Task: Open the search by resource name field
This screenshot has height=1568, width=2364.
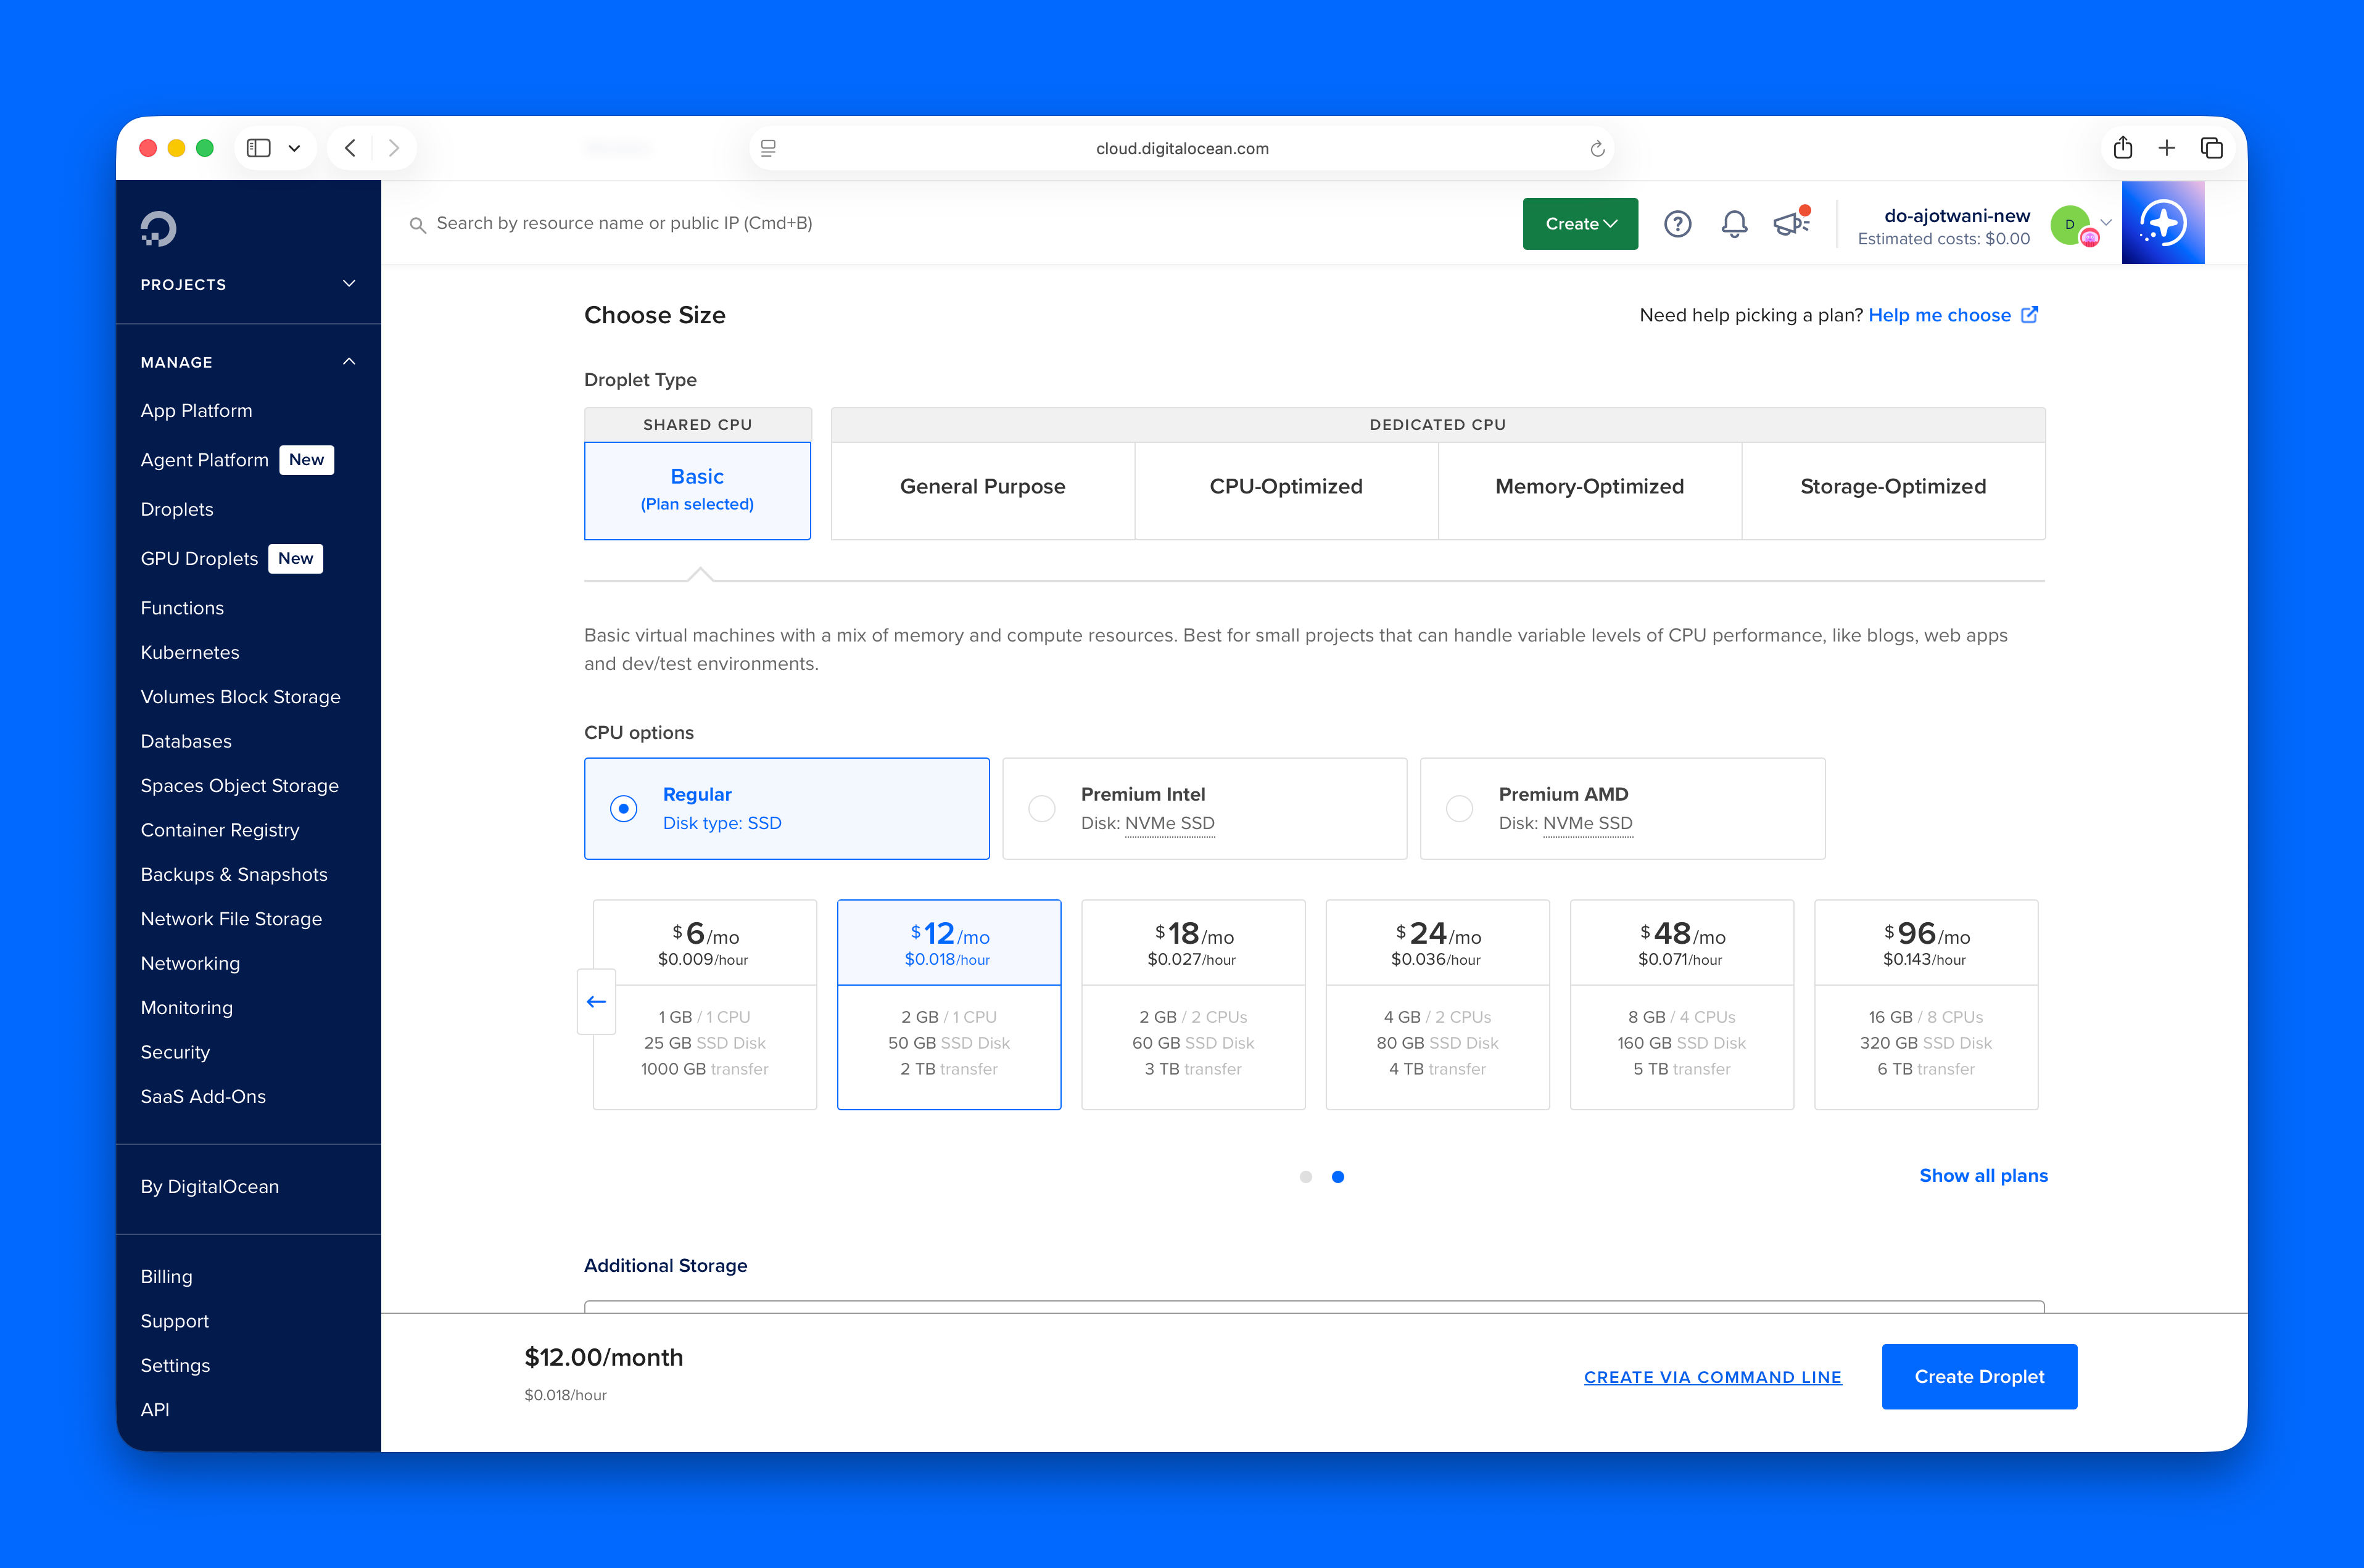Action: pyautogui.click(x=700, y=223)
